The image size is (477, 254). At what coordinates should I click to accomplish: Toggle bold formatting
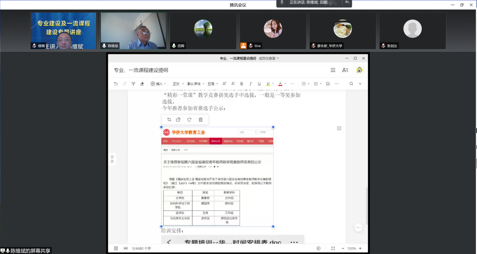242,84
